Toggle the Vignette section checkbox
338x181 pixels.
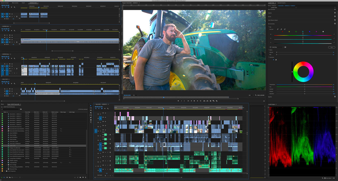335,97
